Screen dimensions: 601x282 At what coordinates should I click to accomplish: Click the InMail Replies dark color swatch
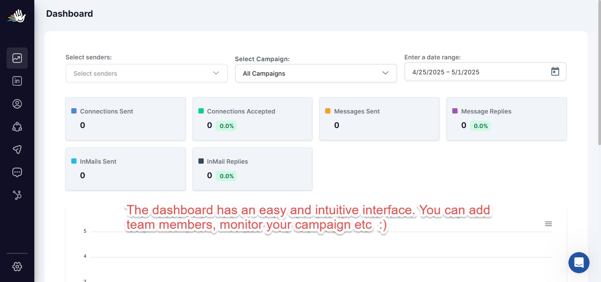pyautogui.click(x=201, y=161)
